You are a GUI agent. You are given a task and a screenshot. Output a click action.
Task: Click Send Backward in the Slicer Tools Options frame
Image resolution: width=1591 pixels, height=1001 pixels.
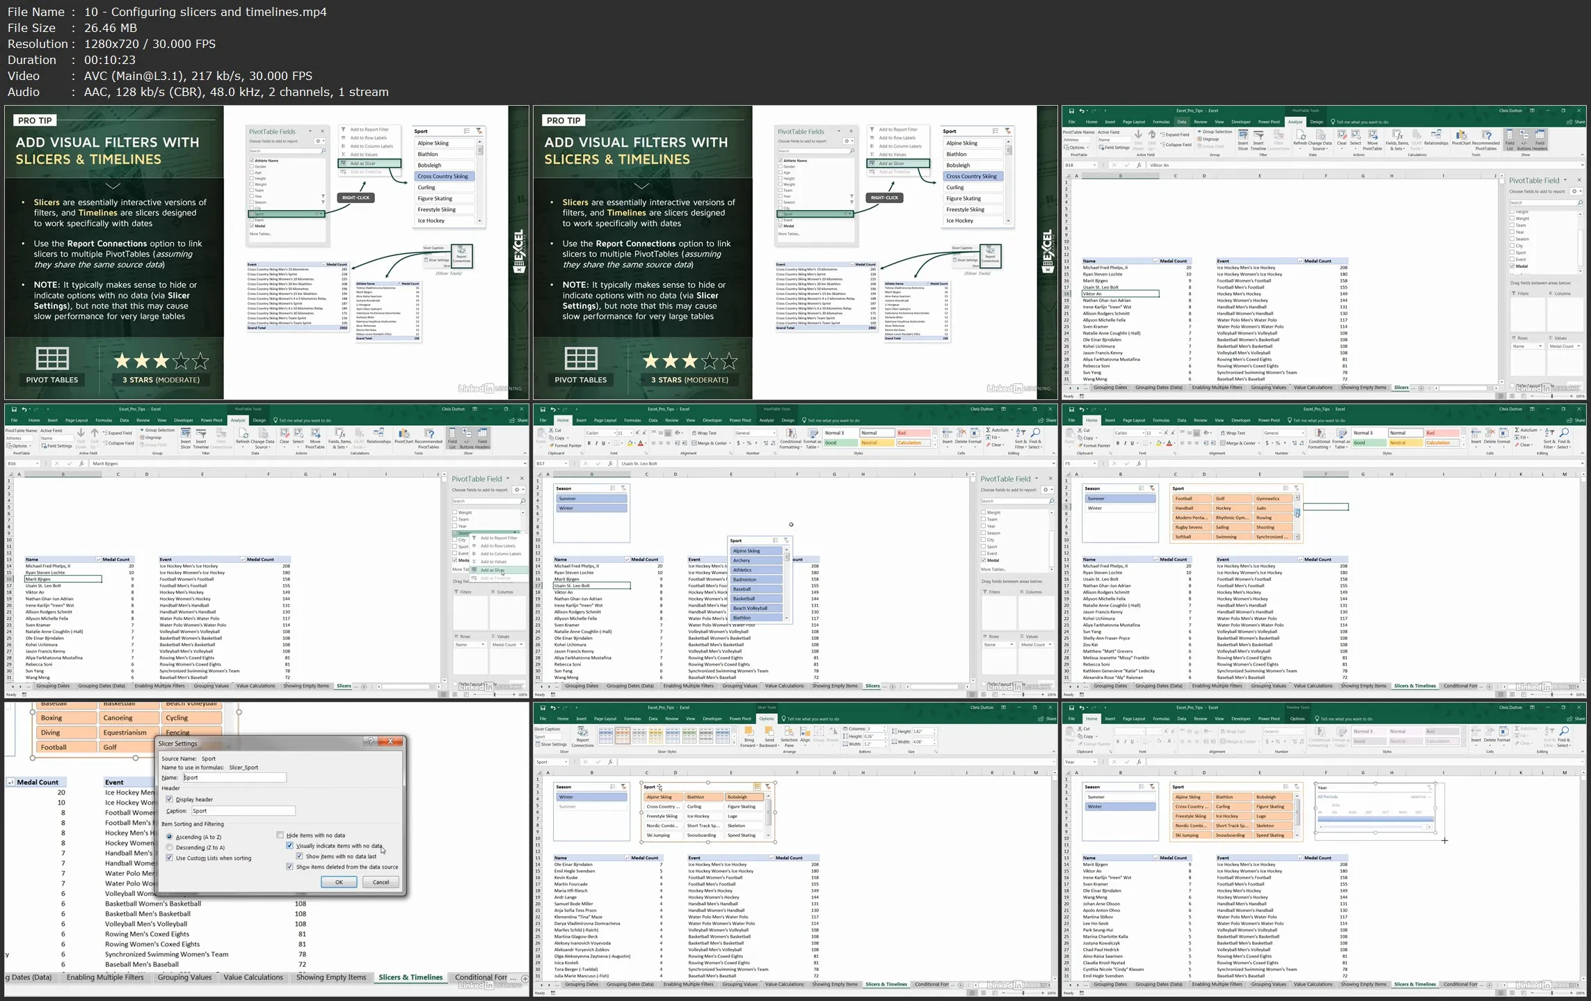769,737
